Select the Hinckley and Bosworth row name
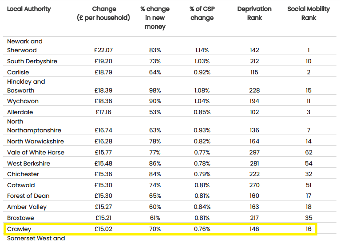Image resolution: width=340 pixels, height=243 pixels. point(26,86)
